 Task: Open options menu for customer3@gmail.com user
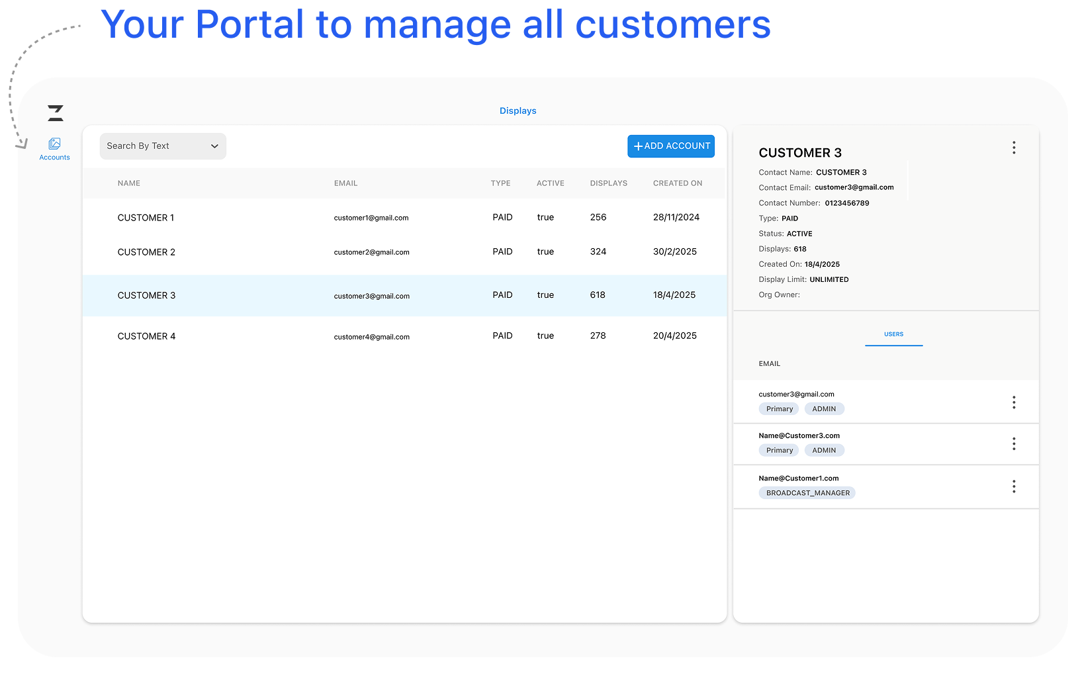(1013, 402)
